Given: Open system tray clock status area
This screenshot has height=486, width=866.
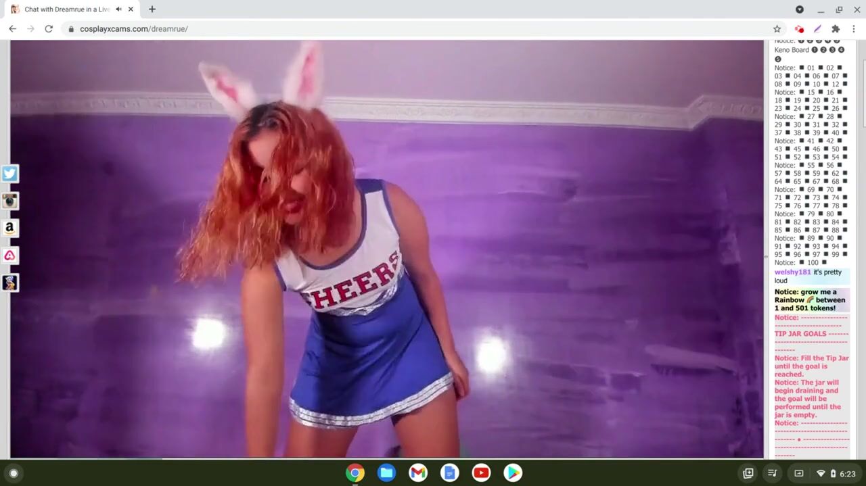Looking at the screenshot, I should coord(838,473).
